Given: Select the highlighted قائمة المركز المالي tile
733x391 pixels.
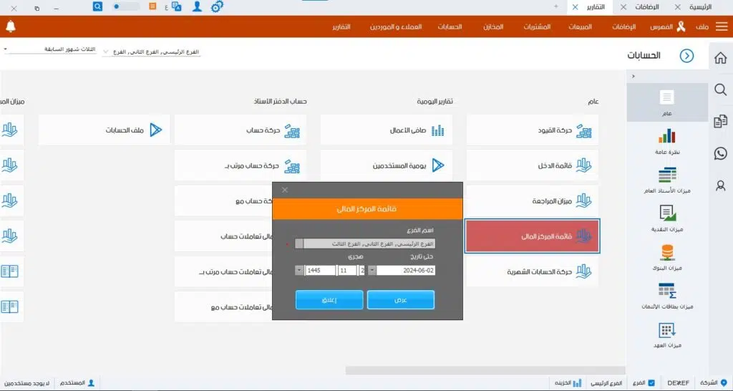Looking at the screenshot, I should [x=532, y=236].
